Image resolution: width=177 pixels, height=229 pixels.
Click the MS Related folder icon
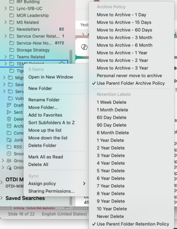pyautogui.click(x=12, y=22)
